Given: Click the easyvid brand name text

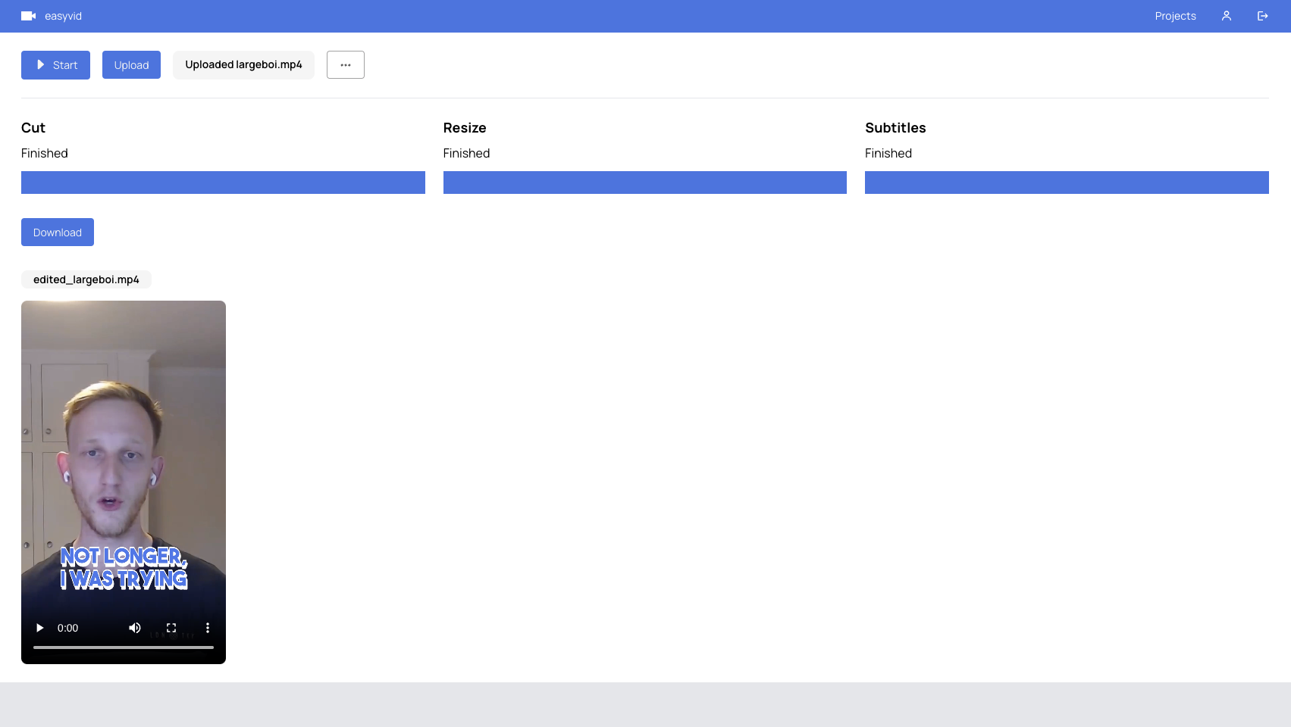Looking at the screenshot, I should click(x=63, y=16).
